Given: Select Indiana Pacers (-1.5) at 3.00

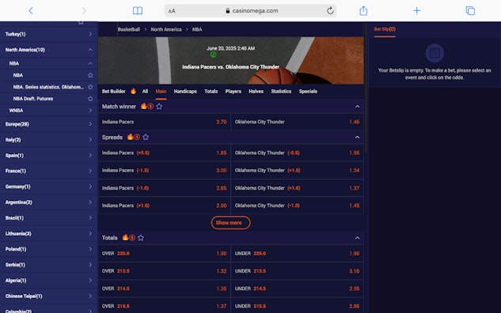Looking at the screenshot, I should [165, 171].
